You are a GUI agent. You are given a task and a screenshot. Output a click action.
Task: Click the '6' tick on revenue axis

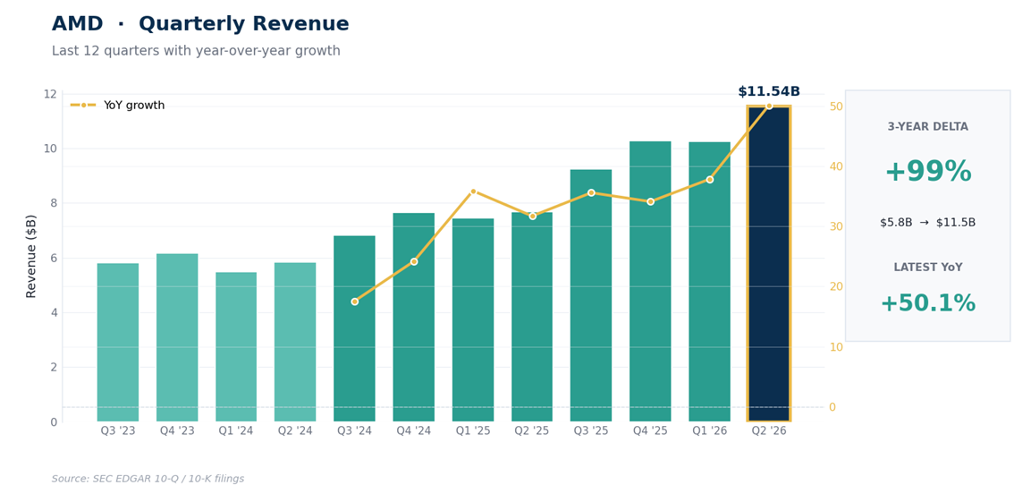[x=54, y=258]
